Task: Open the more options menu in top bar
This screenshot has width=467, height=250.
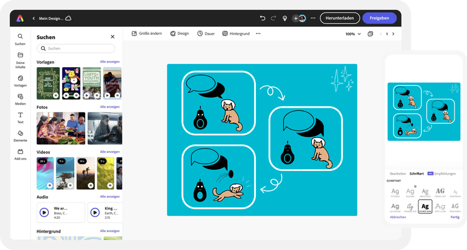Action: tap(313, 18)
